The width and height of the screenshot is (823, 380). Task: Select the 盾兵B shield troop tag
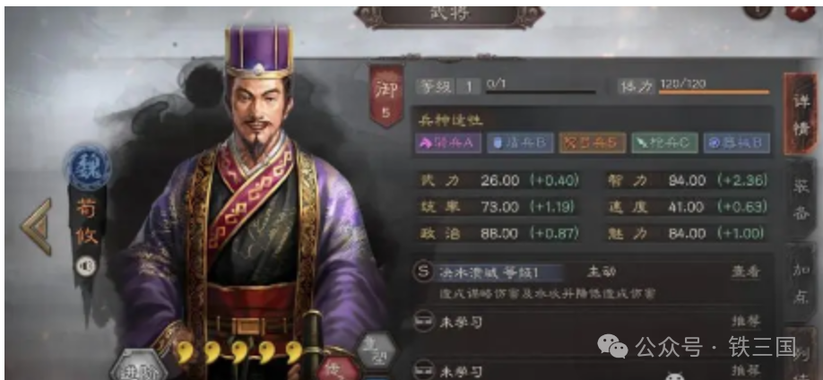pos(521,142)
